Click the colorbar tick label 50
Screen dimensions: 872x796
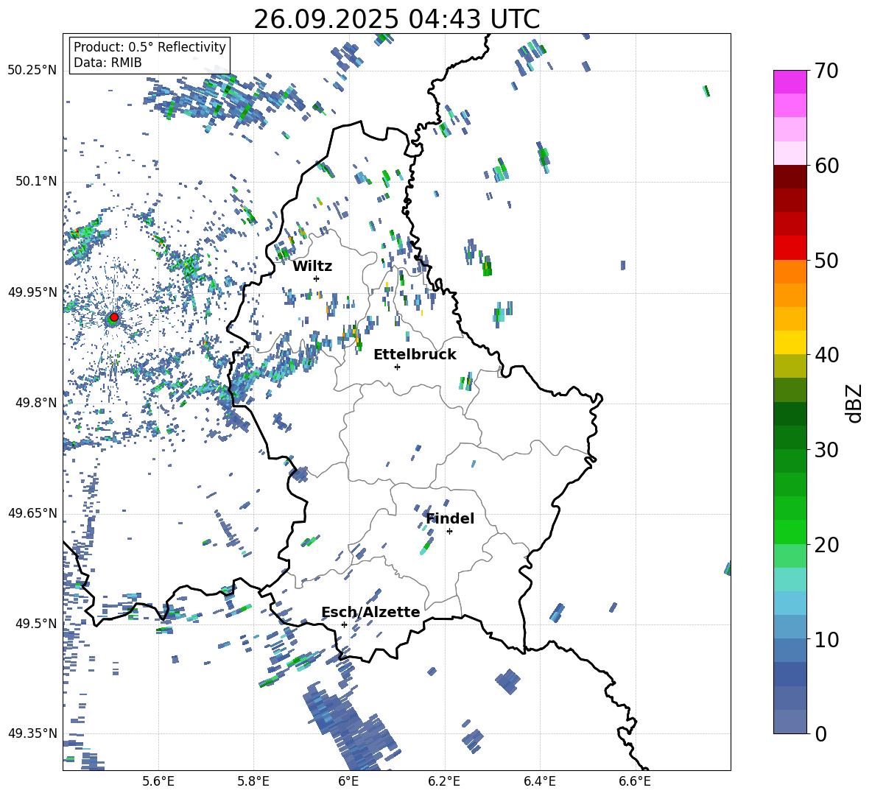[827, 260]
